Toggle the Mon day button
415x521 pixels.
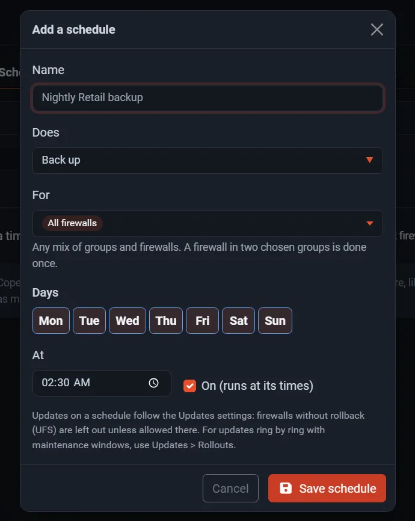tap(51, 321)
